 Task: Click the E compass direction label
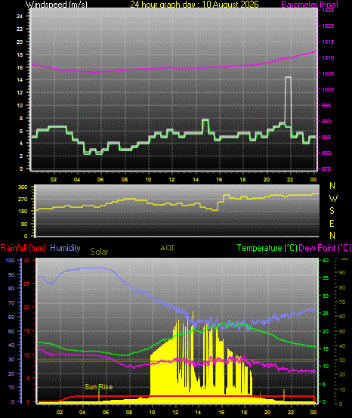332,224
